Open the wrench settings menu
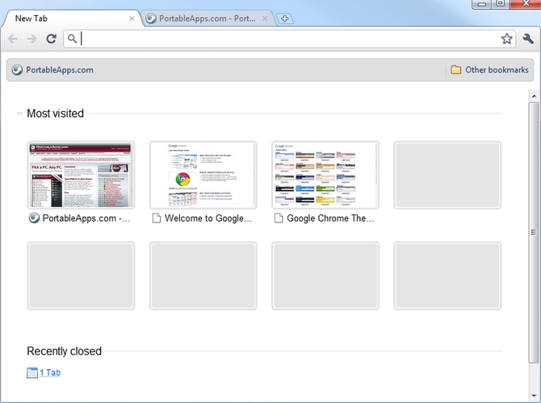The height and width of the screenshot is (403, 541). pyautogui.click(x=528, y=39)
